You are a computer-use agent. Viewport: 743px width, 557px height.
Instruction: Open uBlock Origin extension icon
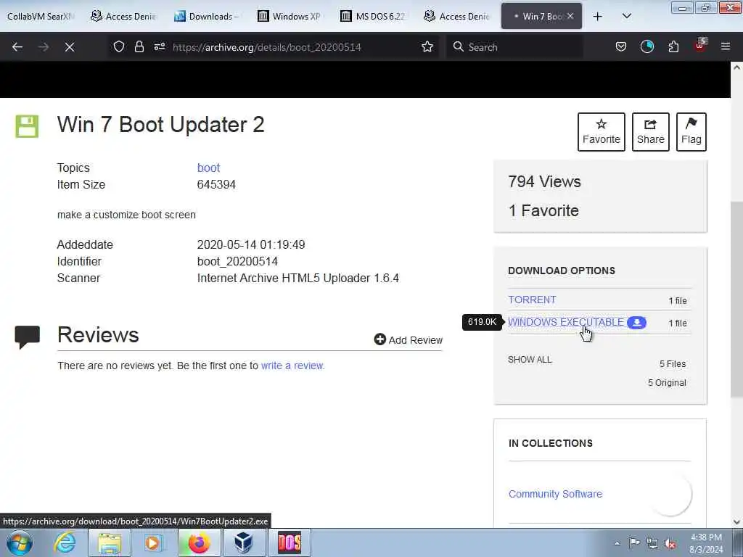700,46
